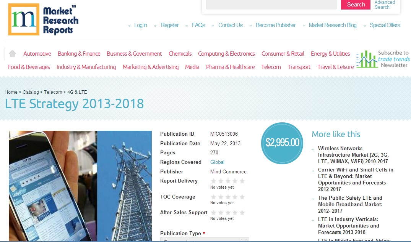Image resolution: width=411 pixels, height=242 pixels.
Task: Open the Register page
Action: [169, 25]
